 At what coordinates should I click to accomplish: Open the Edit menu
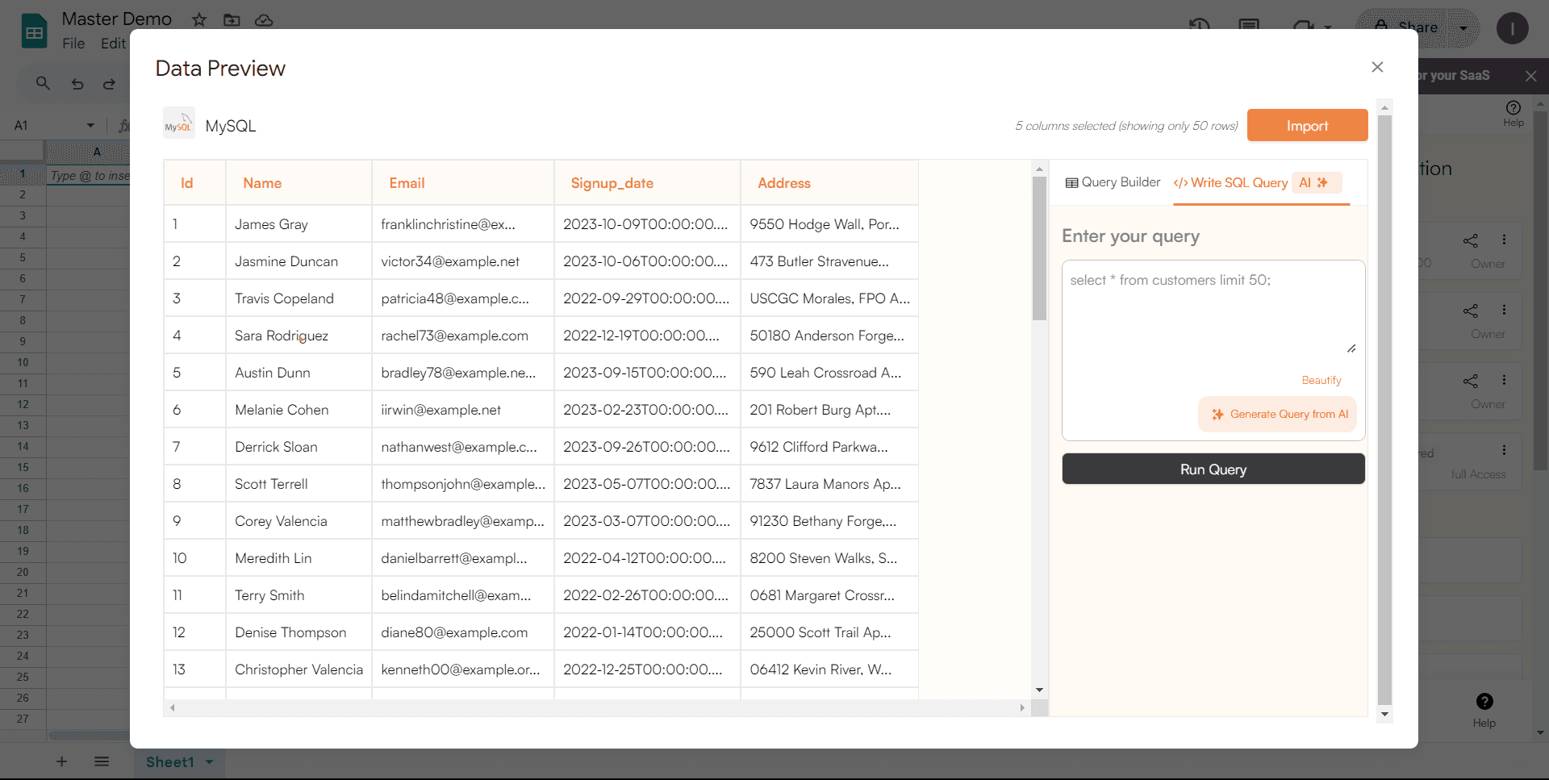click(x=112, y=44)
